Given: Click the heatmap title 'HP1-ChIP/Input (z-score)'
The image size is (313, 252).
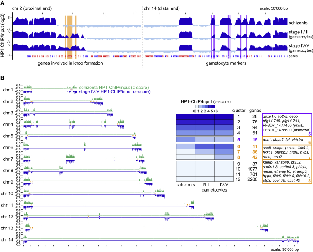Looking at the screenshot, I should [x=206, y=102].
